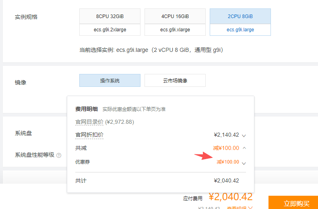Collapse the 共减 discount row chevron
This screenshot has width=318, height=209.
coord(244,148)
